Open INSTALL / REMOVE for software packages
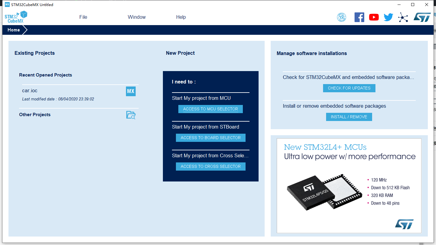The height and width of the screenshot is (245, 436). [x=349, y=117]
